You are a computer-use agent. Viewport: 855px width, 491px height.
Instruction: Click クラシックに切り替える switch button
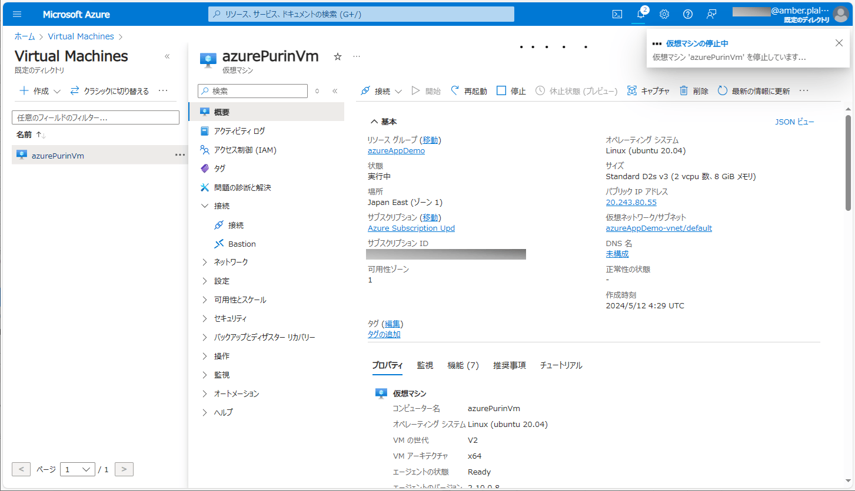(x=109, y=91)
